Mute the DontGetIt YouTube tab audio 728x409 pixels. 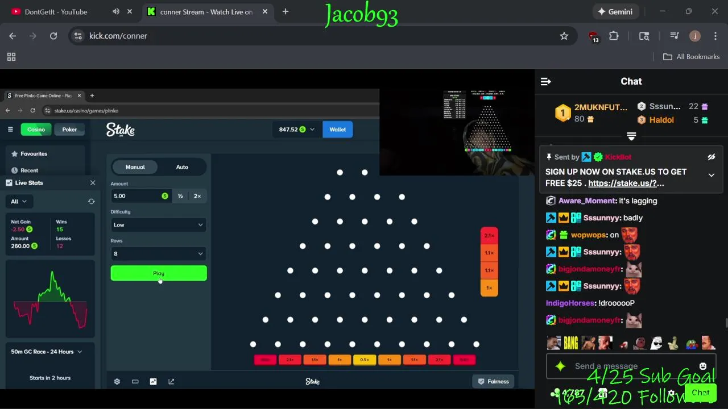116,11
